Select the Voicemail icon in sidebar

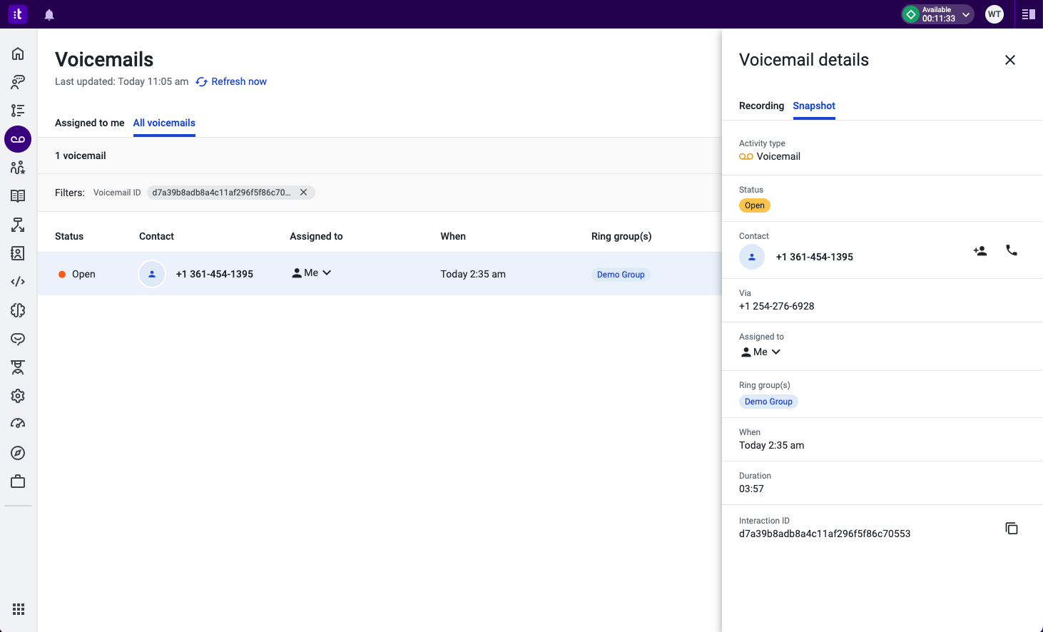click(x=18, y=139)
